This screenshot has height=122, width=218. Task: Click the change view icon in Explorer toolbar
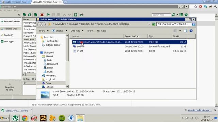tap(175, 31)
